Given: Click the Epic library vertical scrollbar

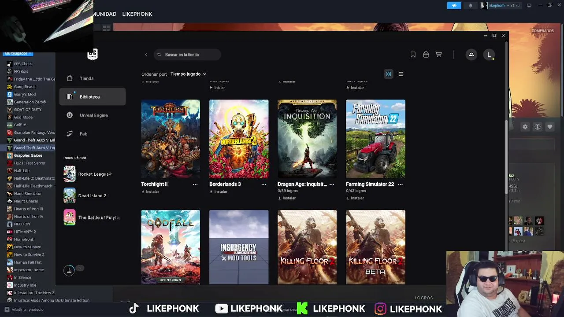Looking at the screenshot, I should (x=506, y=156).
